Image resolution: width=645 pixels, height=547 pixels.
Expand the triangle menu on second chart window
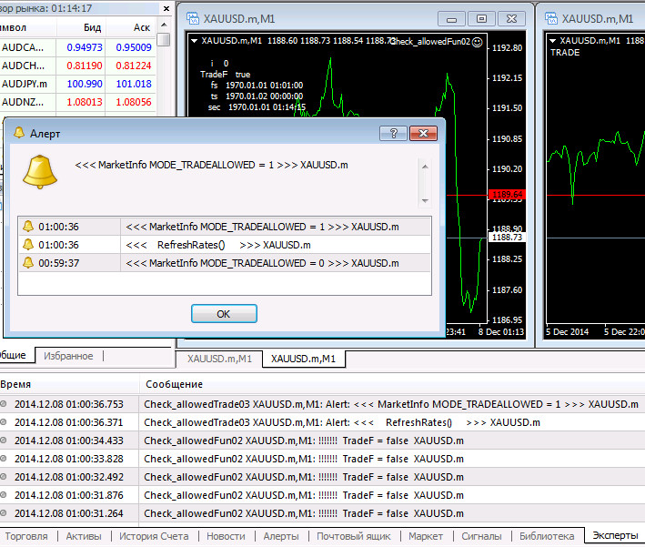click(x=553, y=41)
